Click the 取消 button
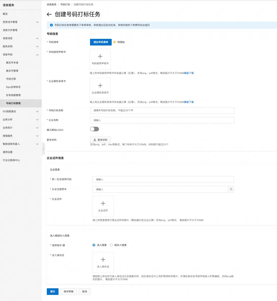This screenshot has width=277, height=301. point(85,292)
